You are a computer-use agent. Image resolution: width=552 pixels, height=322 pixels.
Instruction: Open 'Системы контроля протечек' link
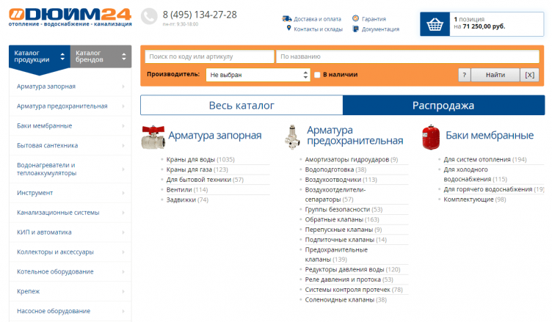click(347, 290)
